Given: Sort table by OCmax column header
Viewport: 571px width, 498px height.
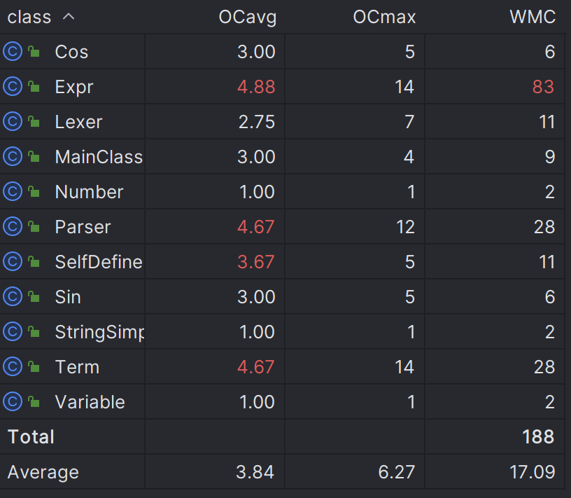Looking at the screenshot, I should tap(384, 18).
